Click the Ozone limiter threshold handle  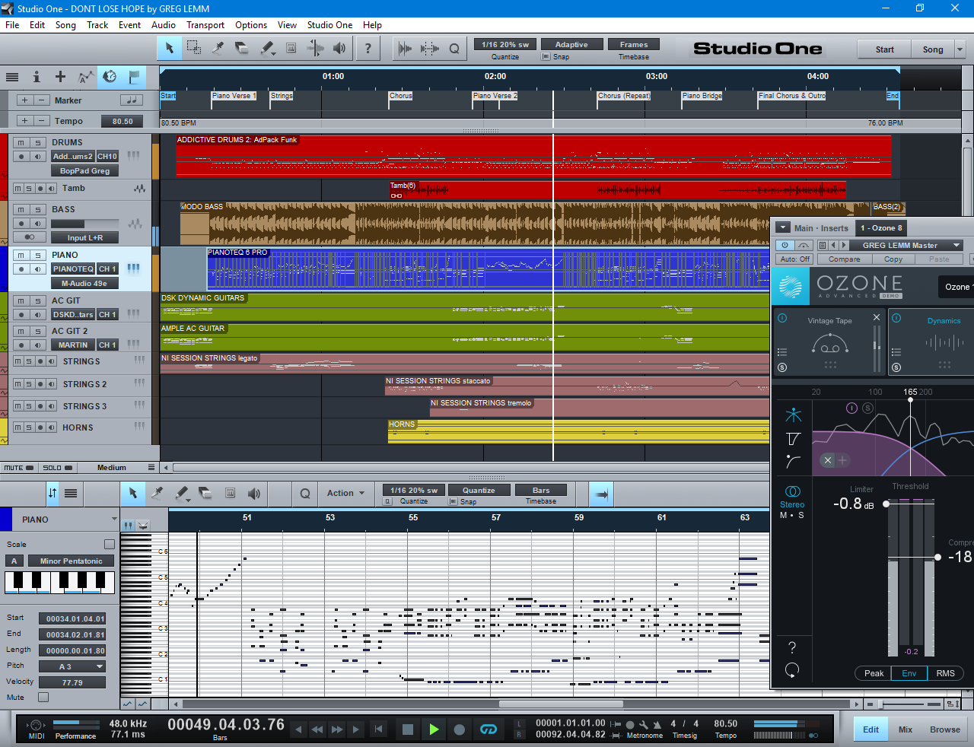point(886,504)
